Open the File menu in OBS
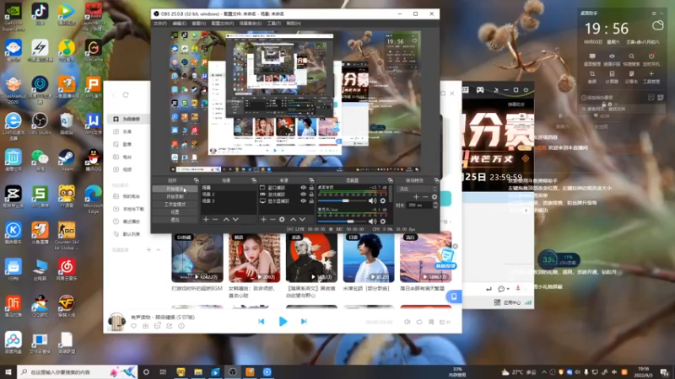This screenshot has height=379, width=675. [x=160, y=24]
